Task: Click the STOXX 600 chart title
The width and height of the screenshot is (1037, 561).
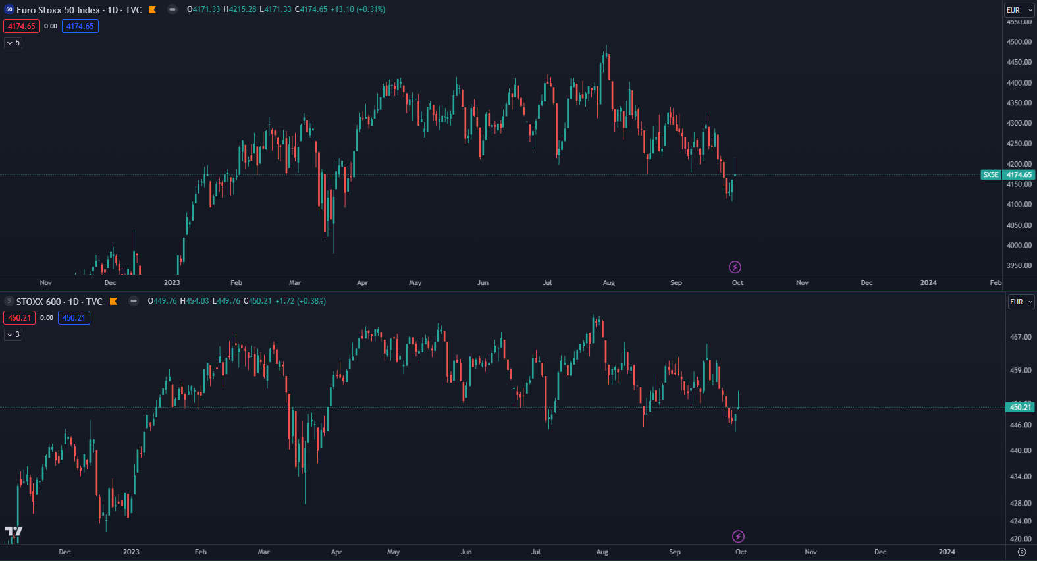Action: 59,302
